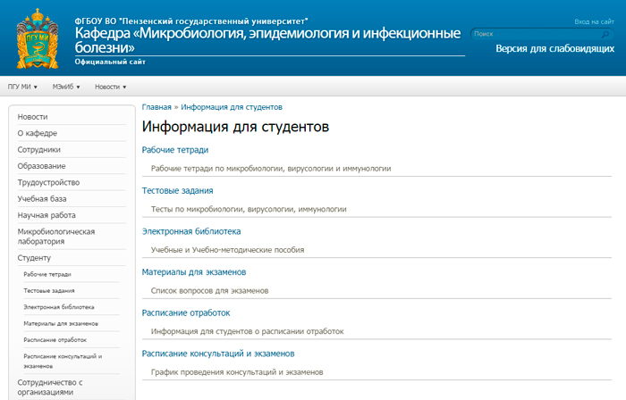Click text 'Тесты по микробиологии, вирусологии, иммунологии'

coord(249,209)
